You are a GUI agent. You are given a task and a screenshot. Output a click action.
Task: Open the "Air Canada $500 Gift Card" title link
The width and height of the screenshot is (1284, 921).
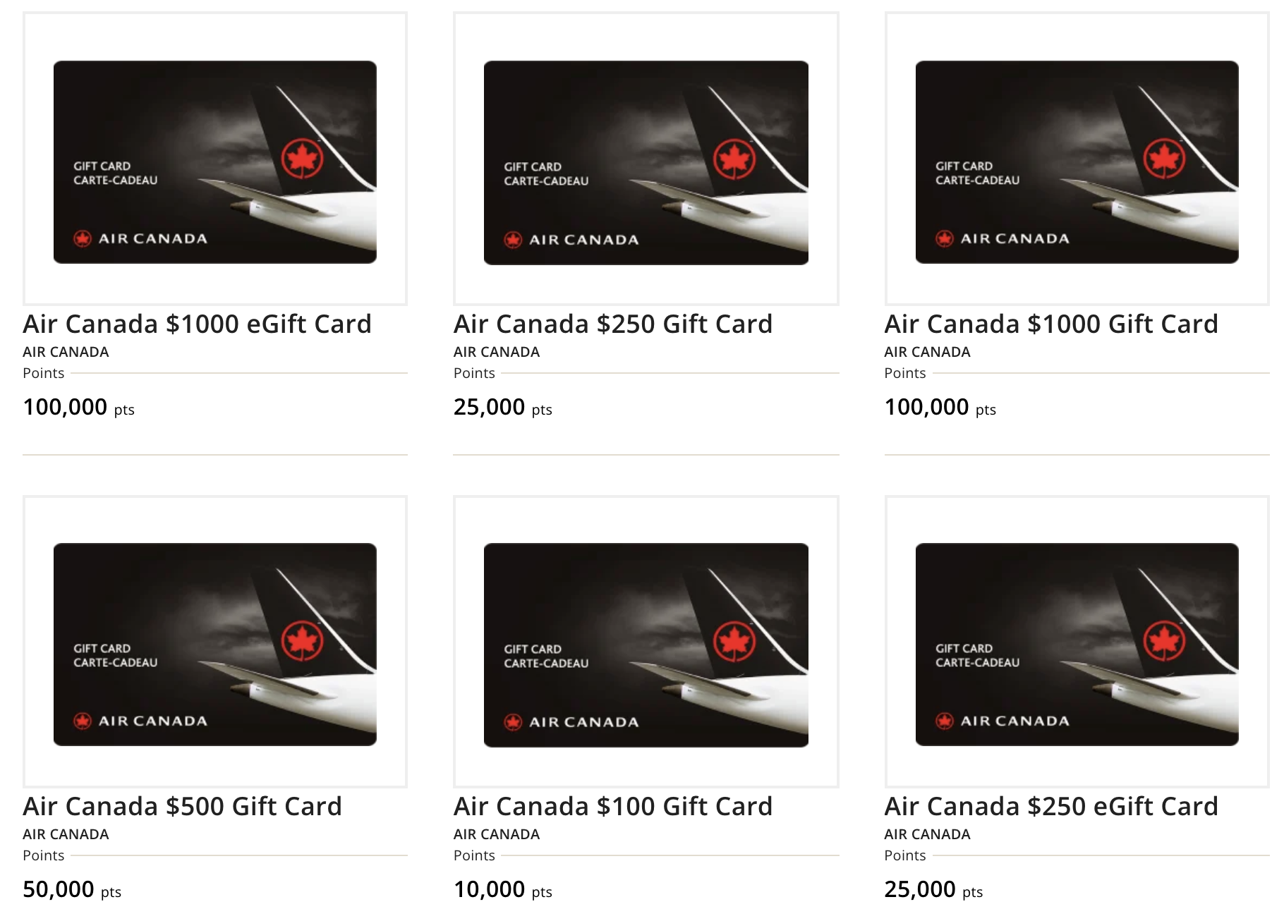pyautogui.click(x=182, y=807)
